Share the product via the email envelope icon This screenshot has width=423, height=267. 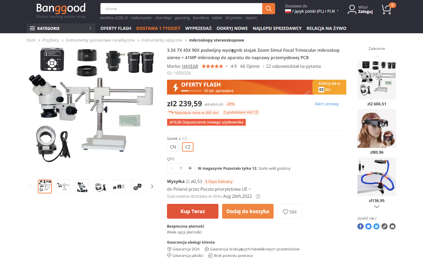(392, 226)
